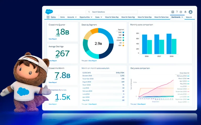Click the 2018 label in Monthly sales chart
201x125 pixels.
tap(171, 56)
